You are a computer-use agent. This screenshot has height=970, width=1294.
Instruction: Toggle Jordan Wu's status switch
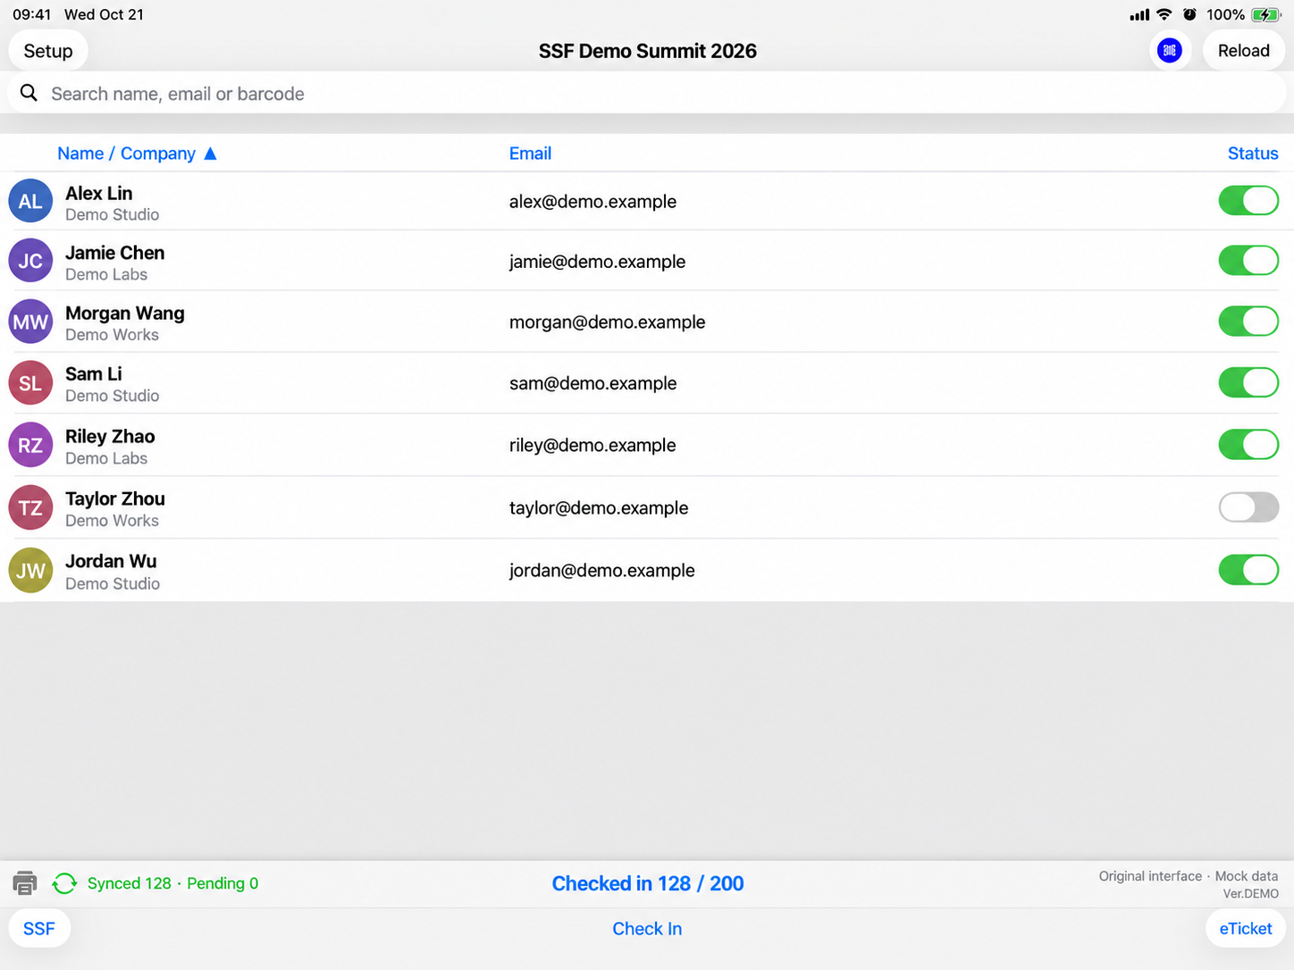pos(1248,570)
